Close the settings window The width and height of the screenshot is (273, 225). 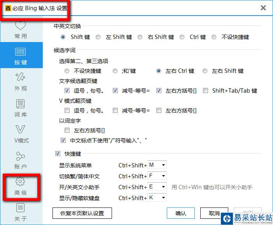click(263, 8)
